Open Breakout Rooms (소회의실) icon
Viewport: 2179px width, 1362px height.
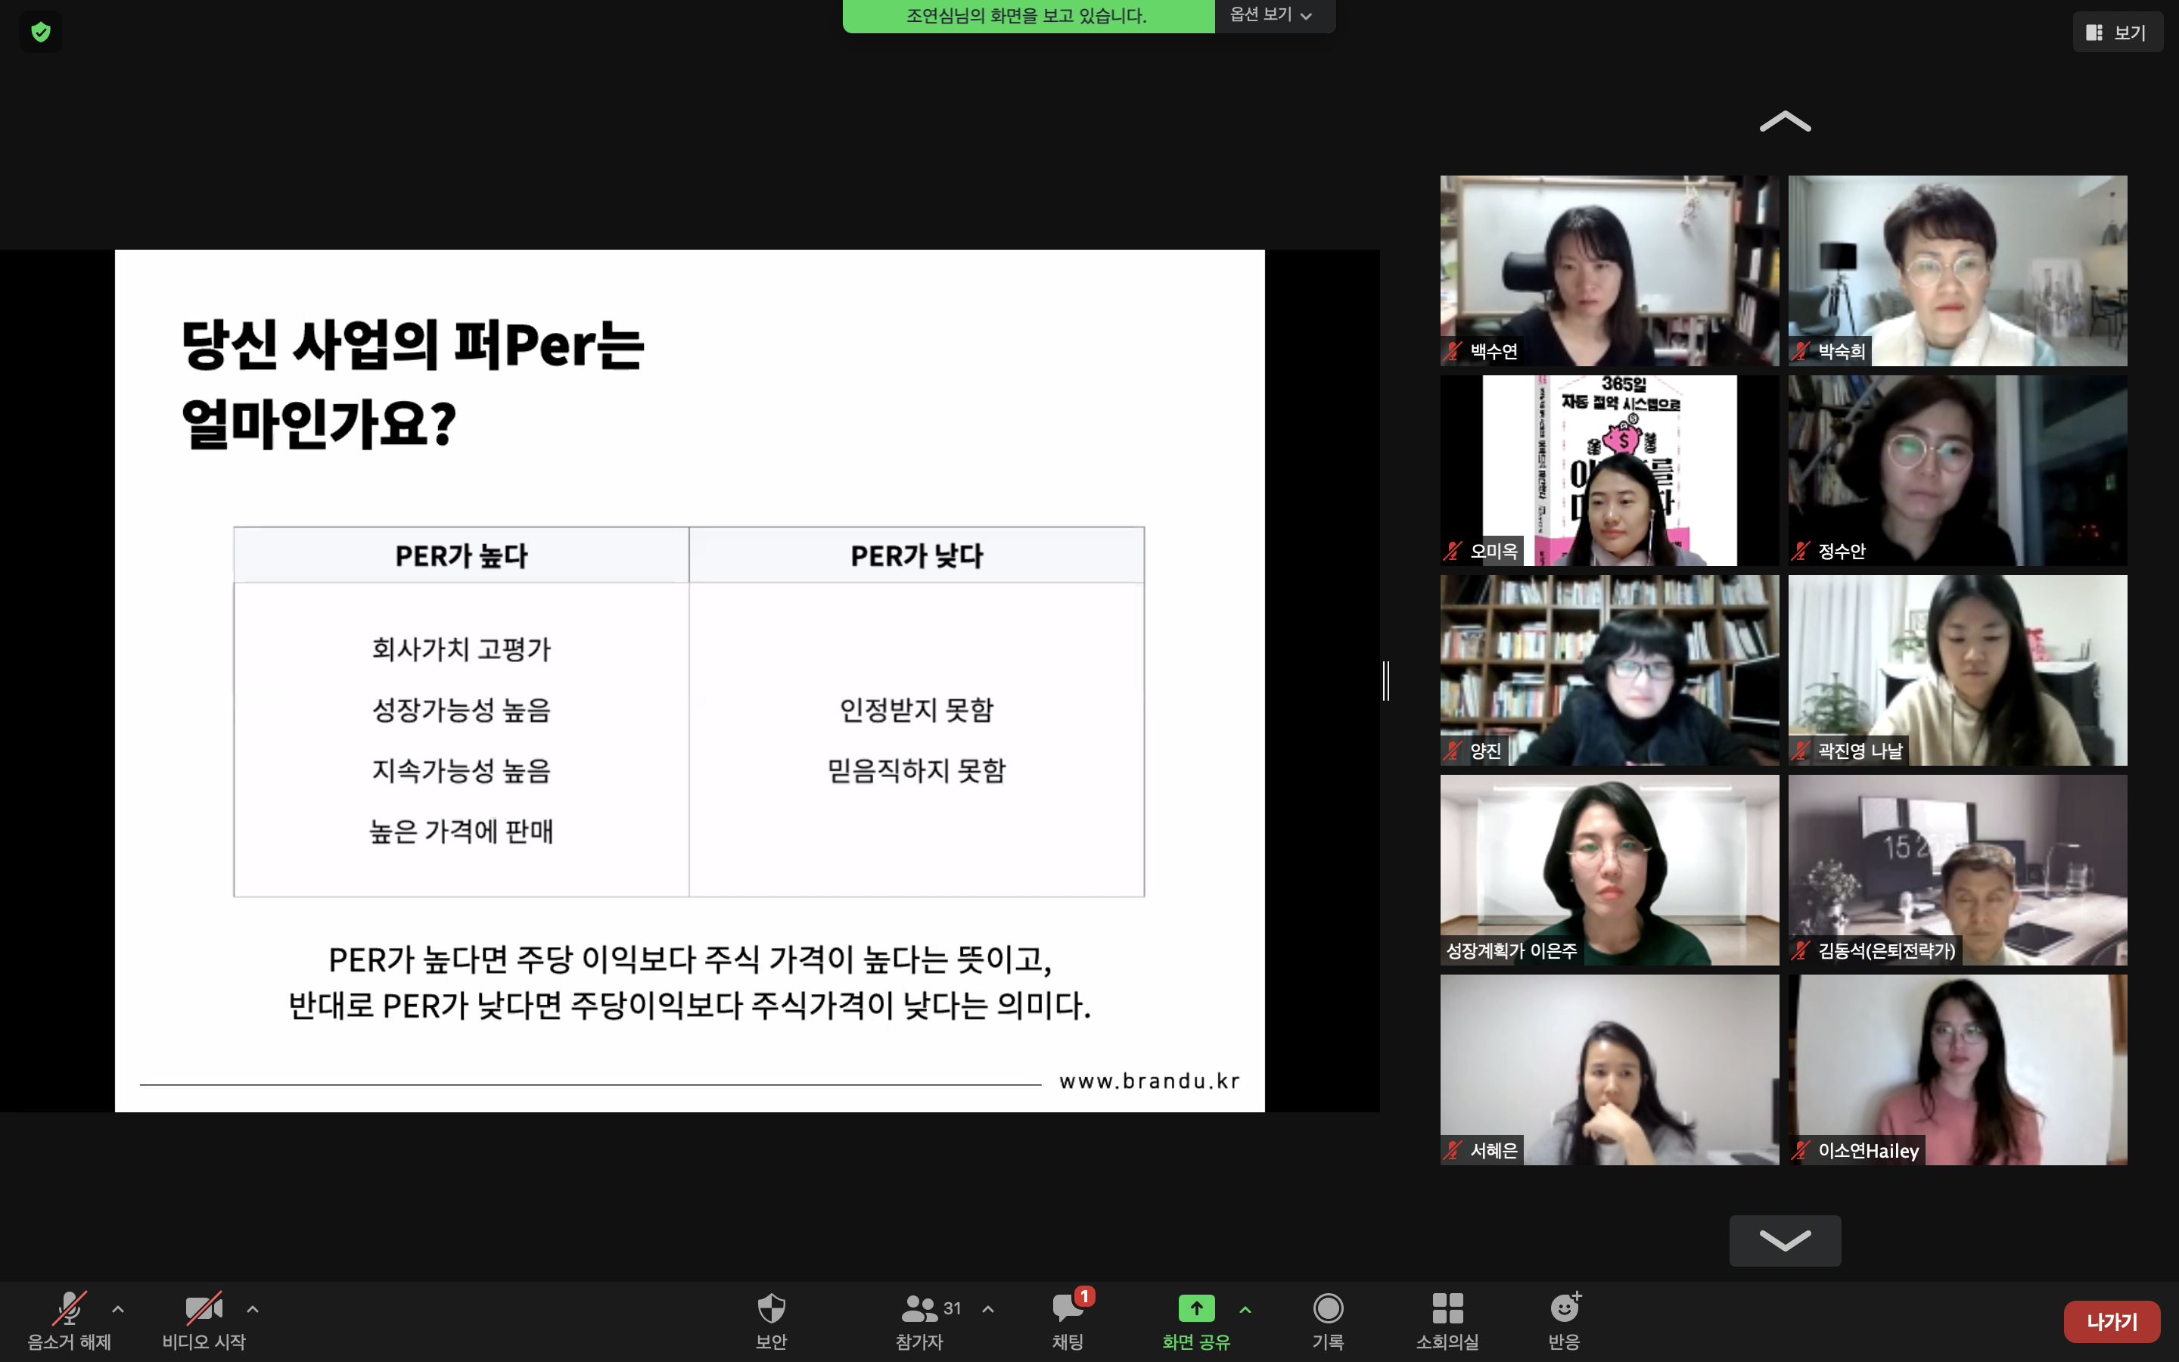tap(1447, 1309)
